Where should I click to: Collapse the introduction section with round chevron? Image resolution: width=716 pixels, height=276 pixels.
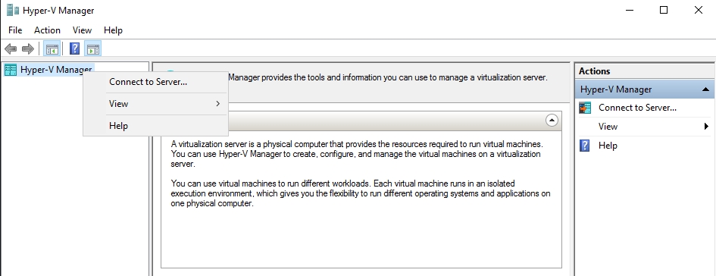click(552, 121)
